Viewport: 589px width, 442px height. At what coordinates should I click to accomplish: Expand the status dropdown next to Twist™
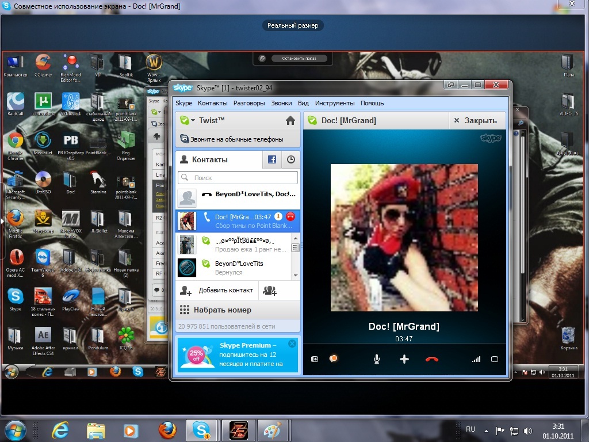pos(193,121)
